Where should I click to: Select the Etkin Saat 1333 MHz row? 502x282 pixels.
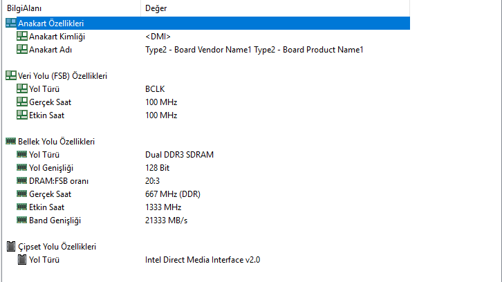coord(46,207)
